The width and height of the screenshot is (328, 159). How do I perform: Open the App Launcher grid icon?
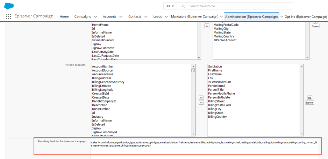coord(9,17)
